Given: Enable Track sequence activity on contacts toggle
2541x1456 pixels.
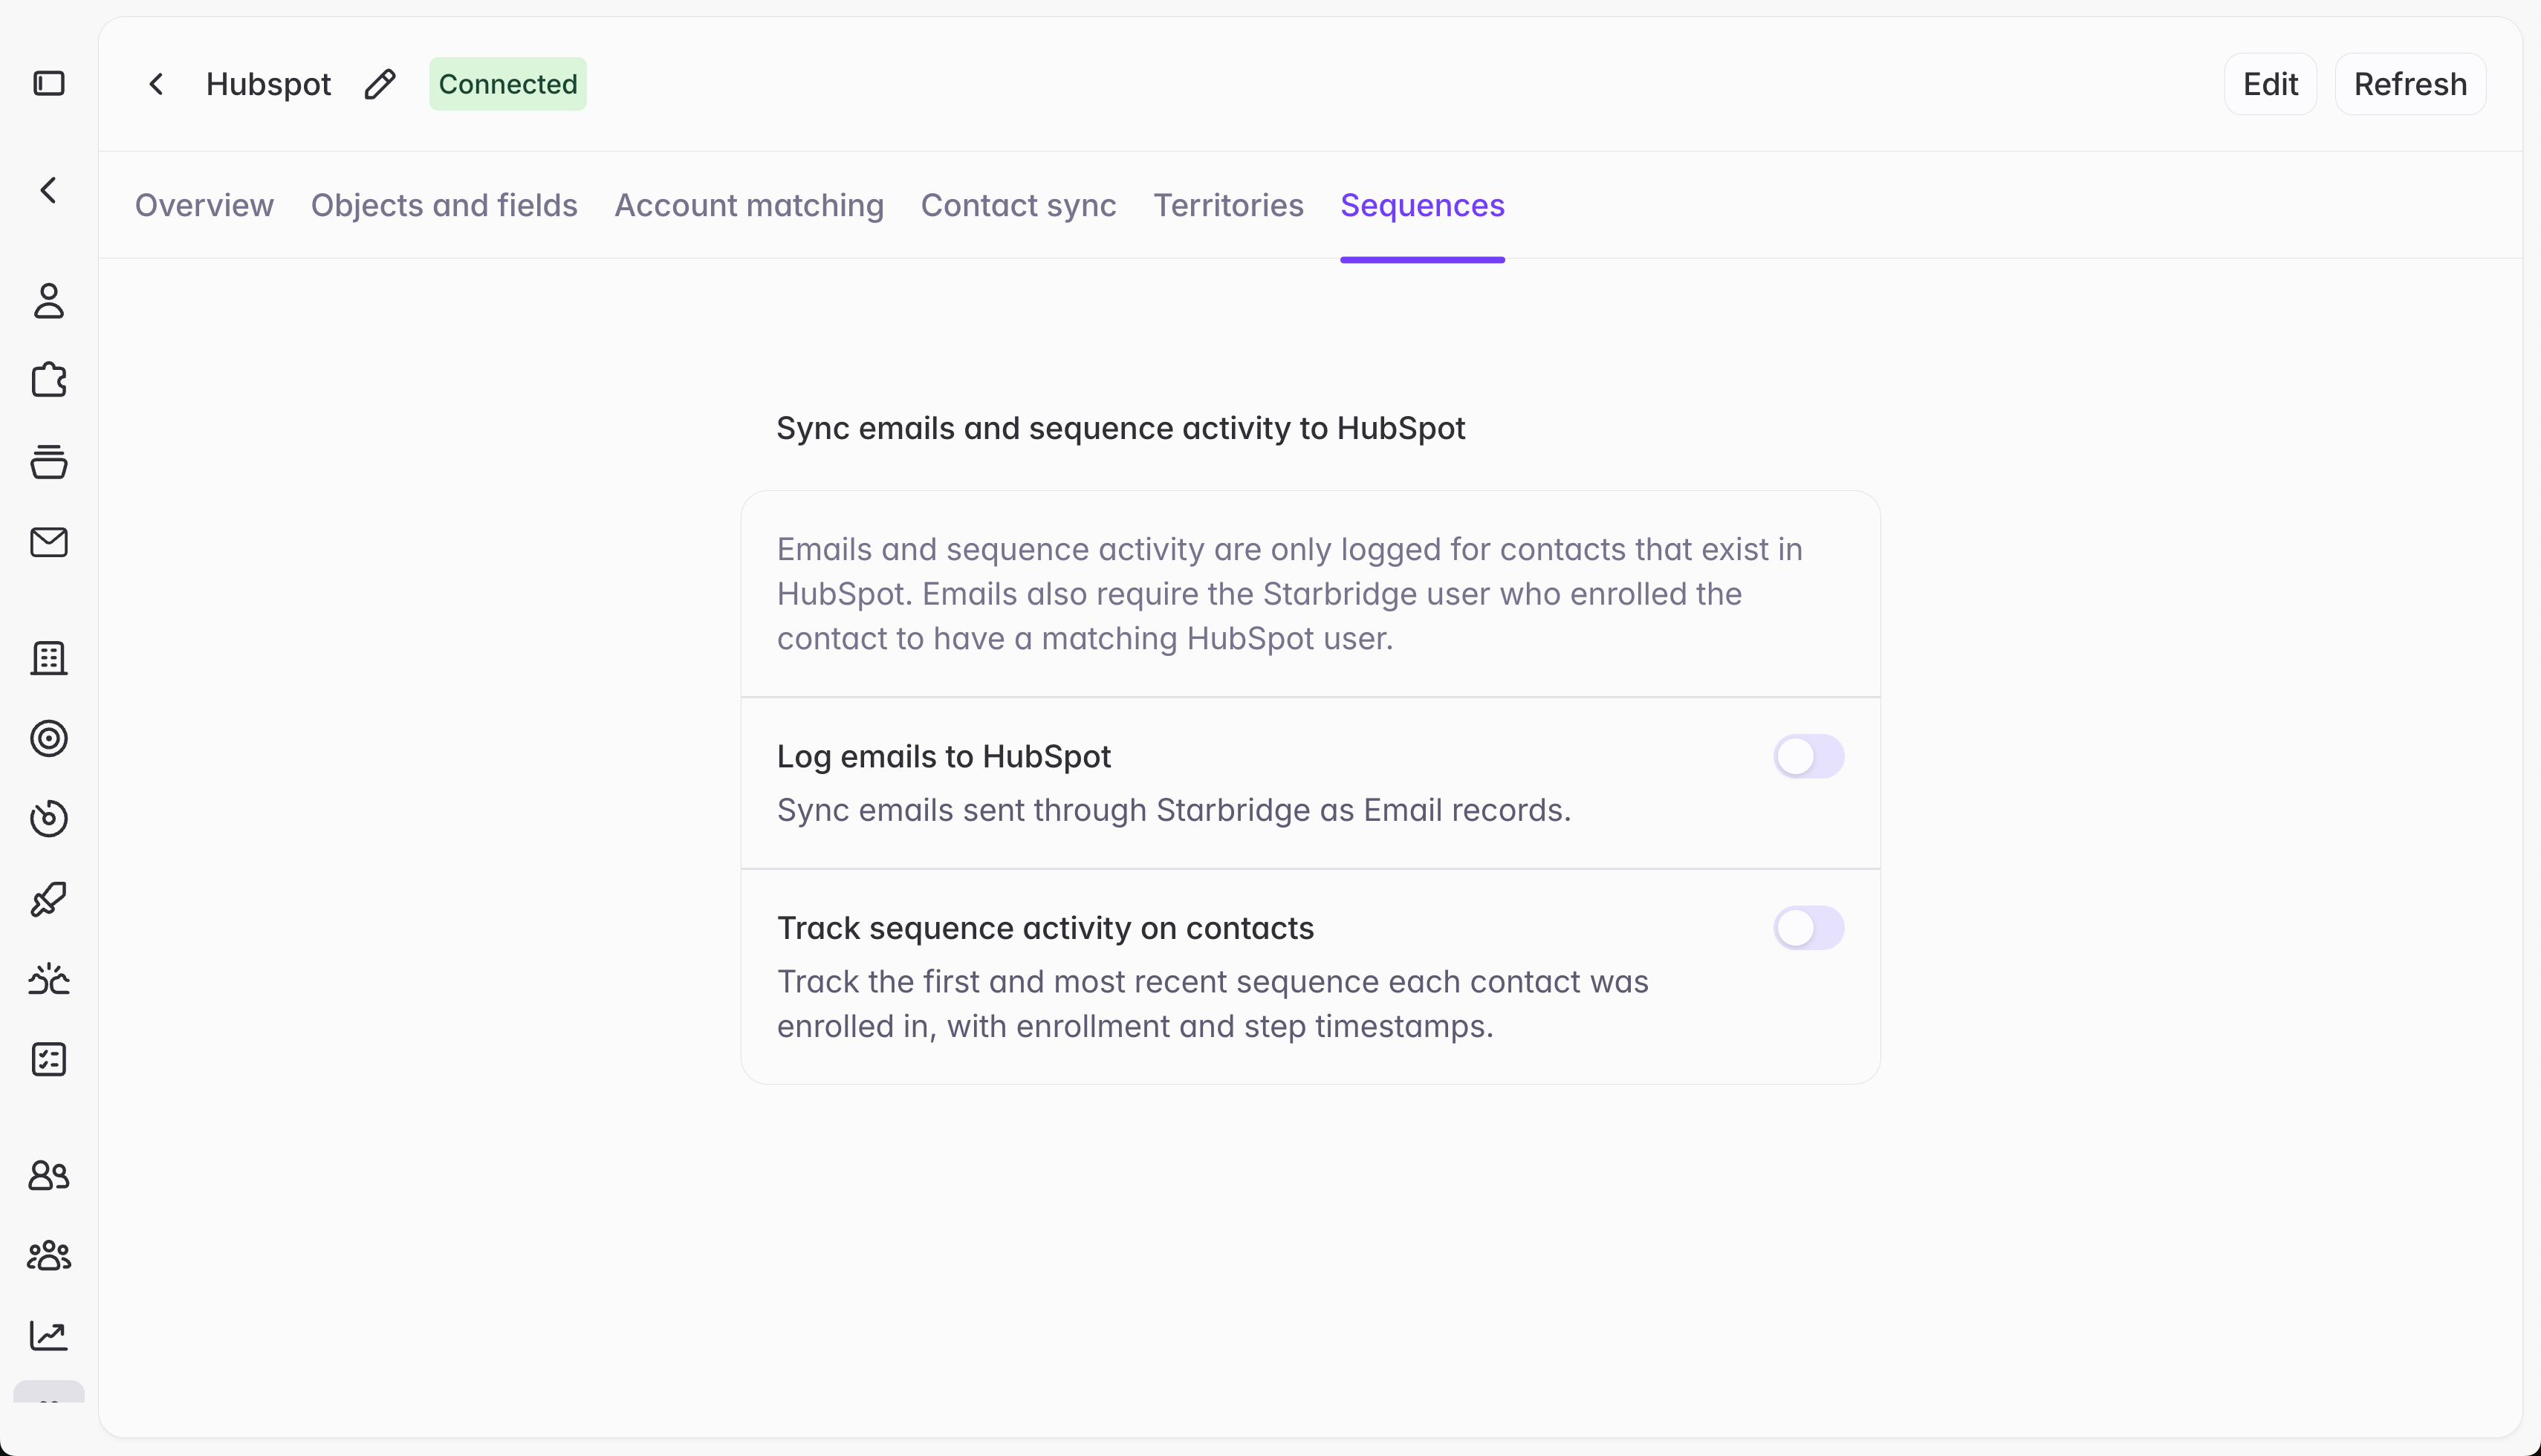Looking at the screenshot, I should 1808,928.
